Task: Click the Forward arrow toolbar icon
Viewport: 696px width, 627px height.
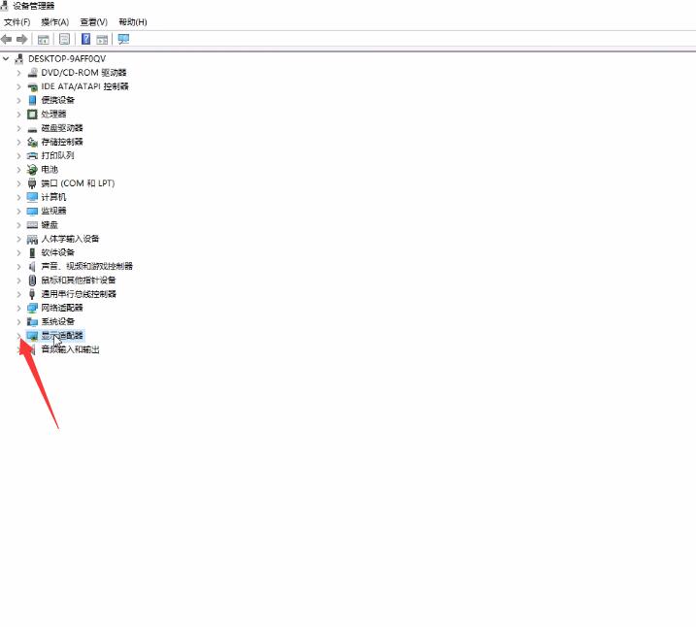Action: pyautogui.click(x=21, y=40)
